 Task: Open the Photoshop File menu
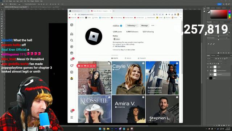4,1
